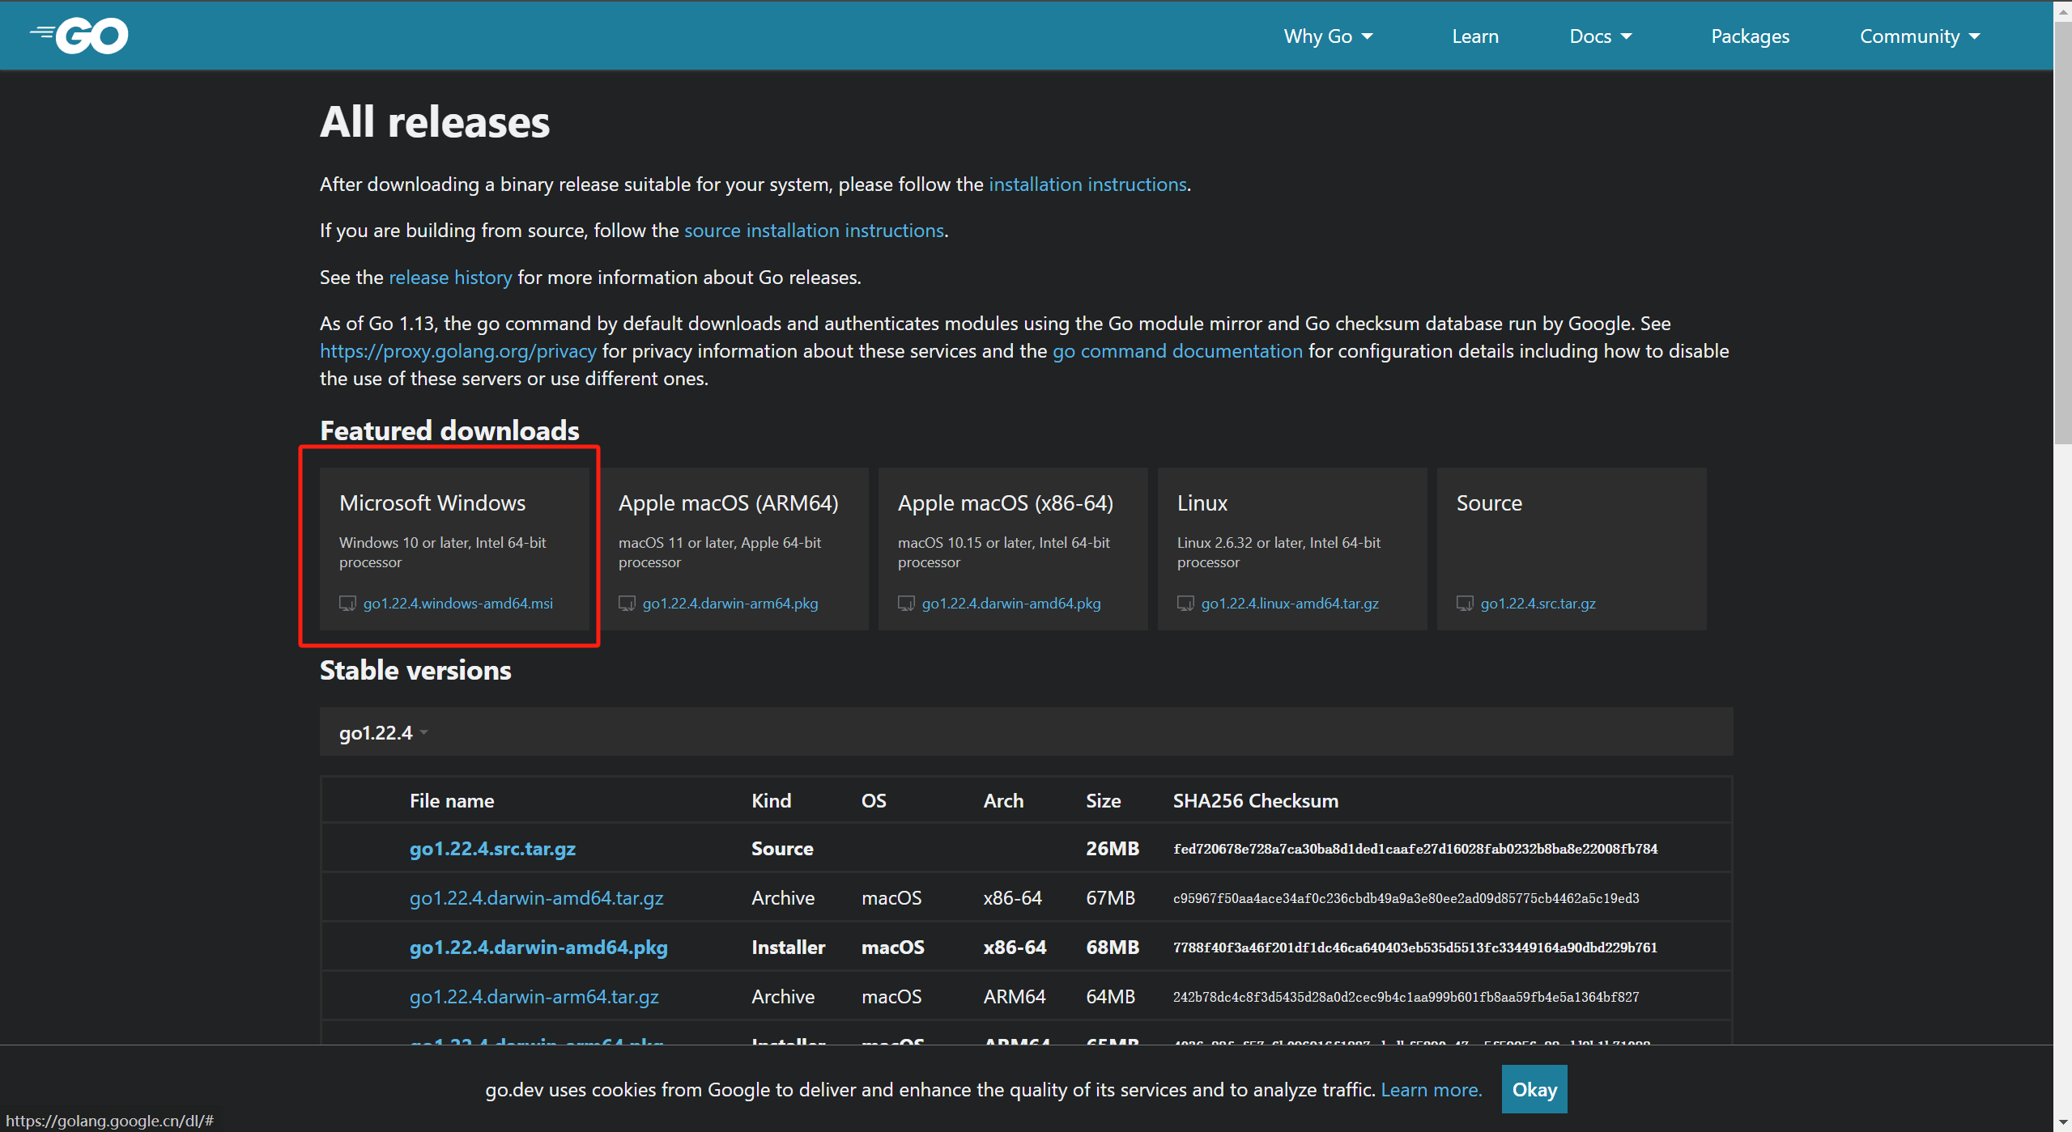Click download icon beside go1.22.4.linux-amd64.tar.gz

point(1185,604)
